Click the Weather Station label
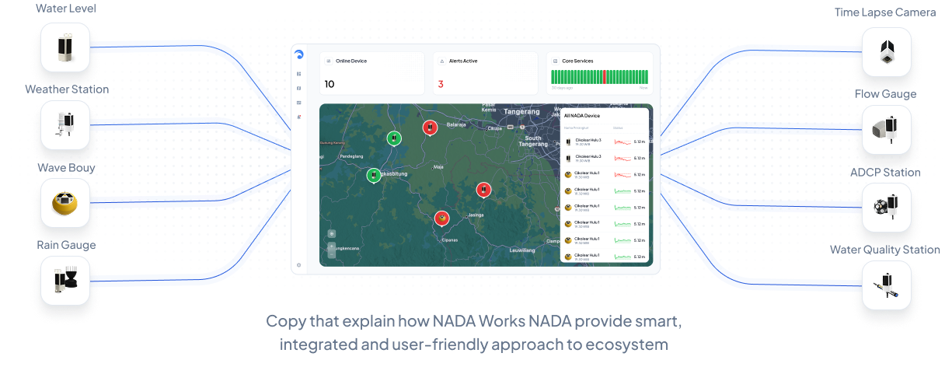This screenshot has width=952, height=367. click(x=67, y=89)
